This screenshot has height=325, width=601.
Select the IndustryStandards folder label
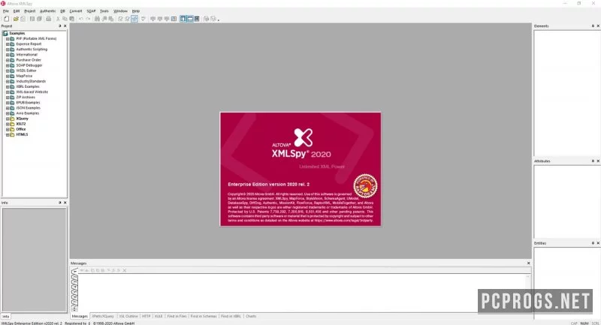tap(31, 82)
